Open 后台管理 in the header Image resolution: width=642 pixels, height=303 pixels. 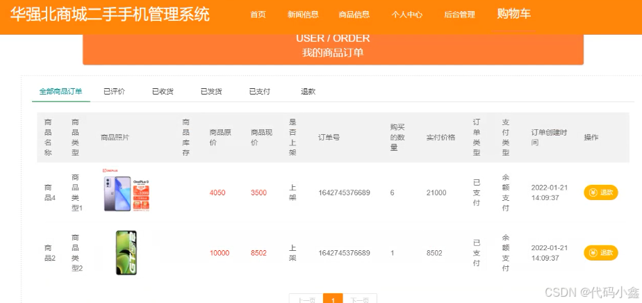459,15
